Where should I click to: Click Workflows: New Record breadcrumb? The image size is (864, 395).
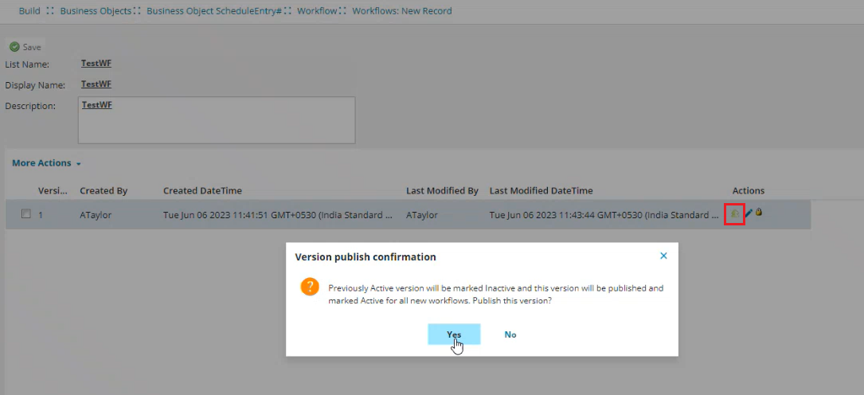pos(402,10)
